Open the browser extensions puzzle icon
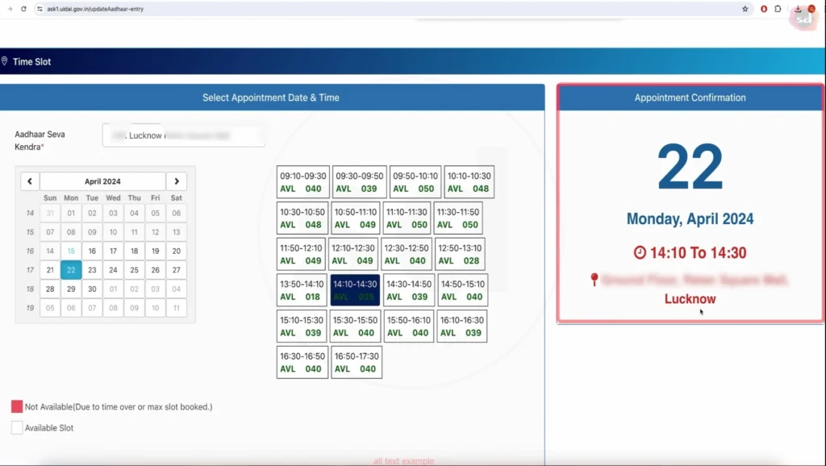Image resolution: width=826 pixels, height=466 pixels. coord(778,9)
